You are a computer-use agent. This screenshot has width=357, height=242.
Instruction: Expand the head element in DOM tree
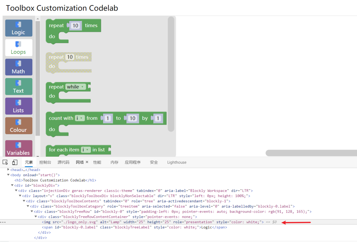point(8,170)
